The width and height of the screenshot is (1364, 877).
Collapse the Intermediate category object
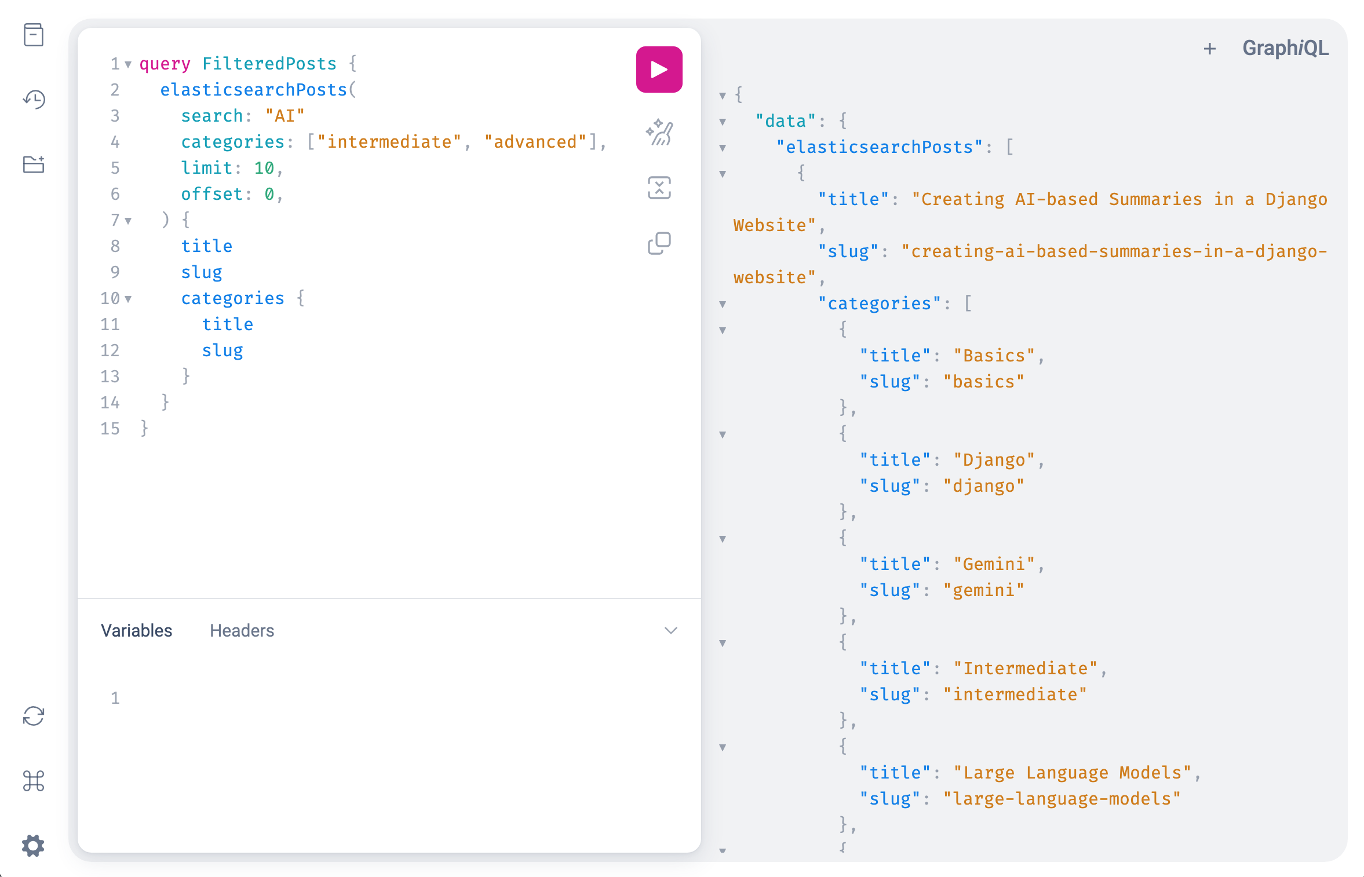click(723, 643)
